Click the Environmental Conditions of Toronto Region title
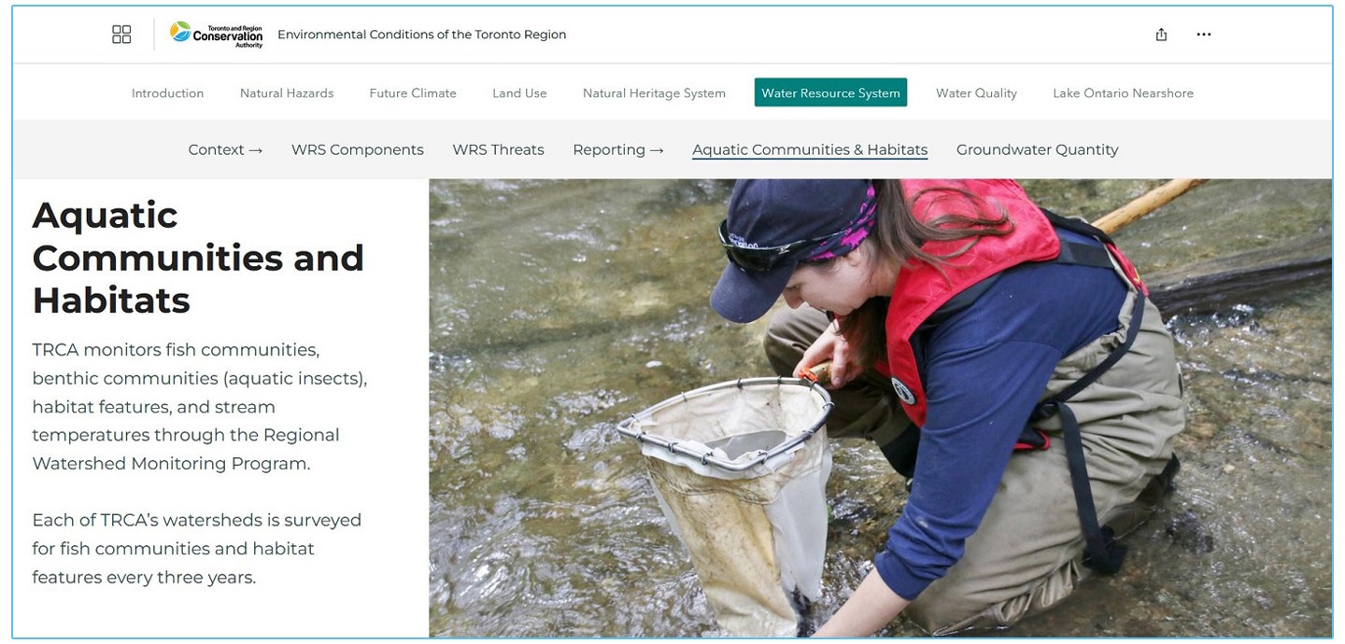 pyautogui.click(x=421, y=35)
